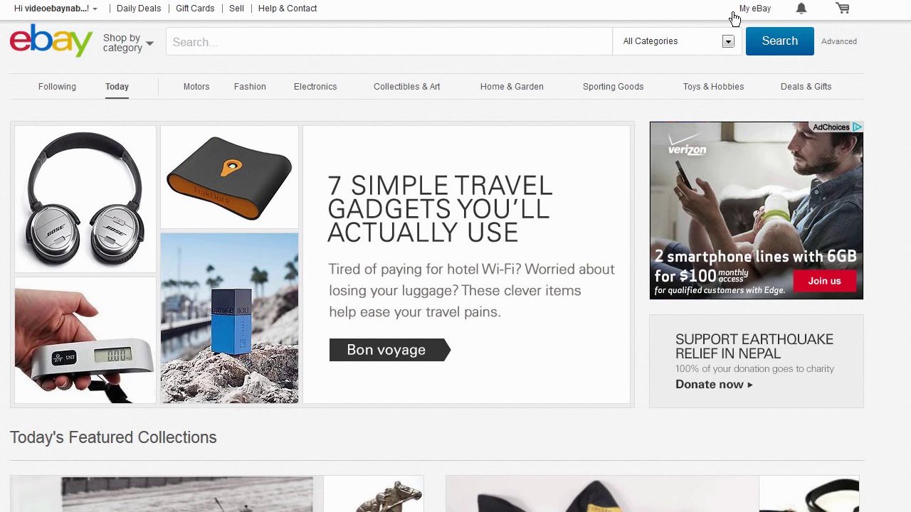The image size is (911, 512).
Task: Click the AdChoices icon on Verizon ad
Action: pos(857,127)
